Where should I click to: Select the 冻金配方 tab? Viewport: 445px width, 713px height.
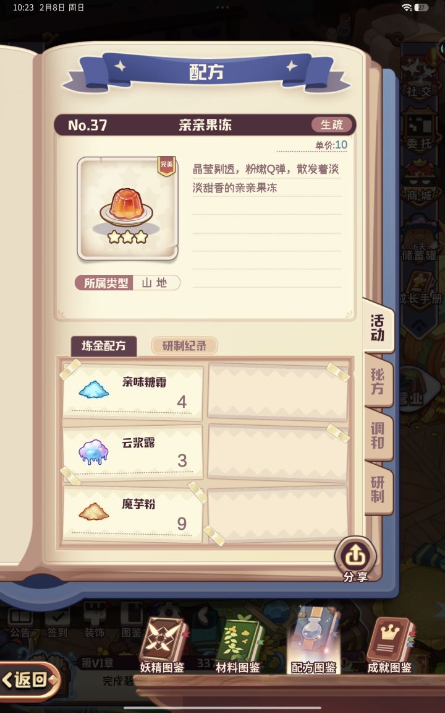tap(104, 346)
